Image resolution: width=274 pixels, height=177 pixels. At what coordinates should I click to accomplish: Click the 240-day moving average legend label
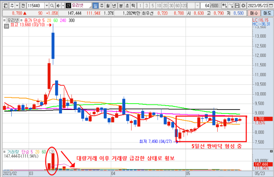click(63, 20)
